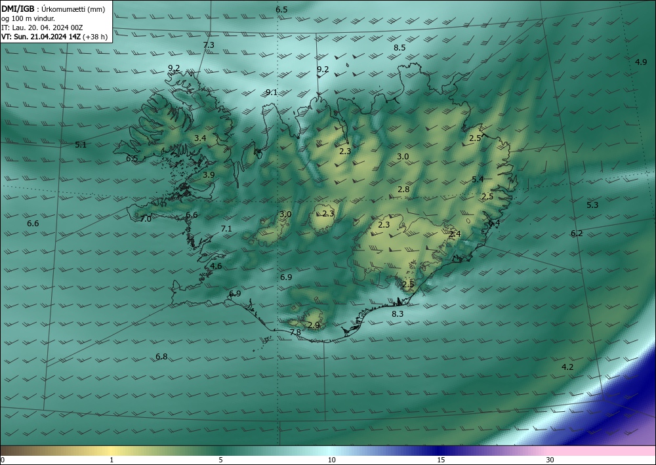Click the 6.8 value southwest of Iceland
Image resolution: width=656 pixels, height=465 pixels.
pyautogui.click(x=161, y=357)
